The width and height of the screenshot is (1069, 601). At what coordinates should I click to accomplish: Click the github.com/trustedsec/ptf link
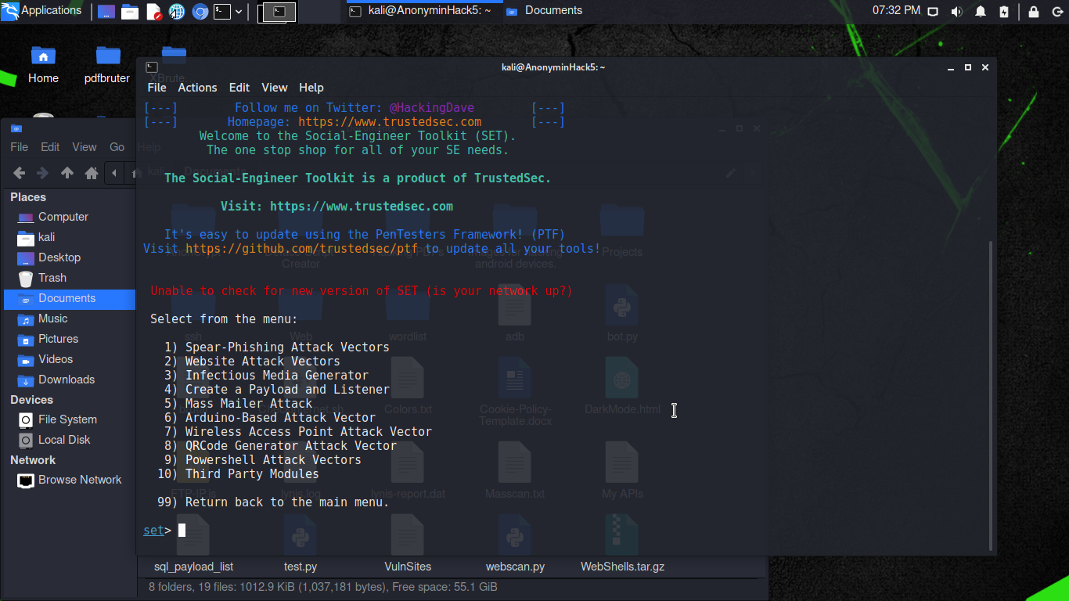tap(302, 249)
